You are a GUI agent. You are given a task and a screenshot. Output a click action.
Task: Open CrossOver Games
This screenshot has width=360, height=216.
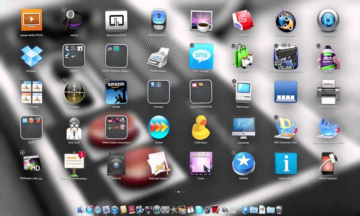286,21
